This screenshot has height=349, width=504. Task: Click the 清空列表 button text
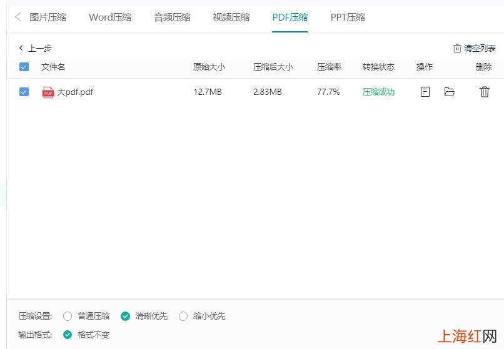coord(480,48)
